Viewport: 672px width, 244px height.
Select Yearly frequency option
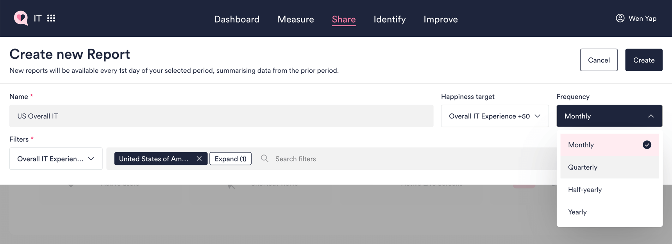click(577, 212)
